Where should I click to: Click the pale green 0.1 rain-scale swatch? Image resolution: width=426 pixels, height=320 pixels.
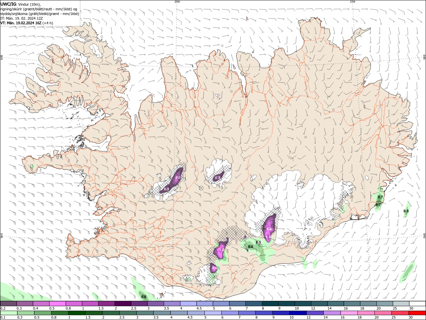(x=9, y=313)
